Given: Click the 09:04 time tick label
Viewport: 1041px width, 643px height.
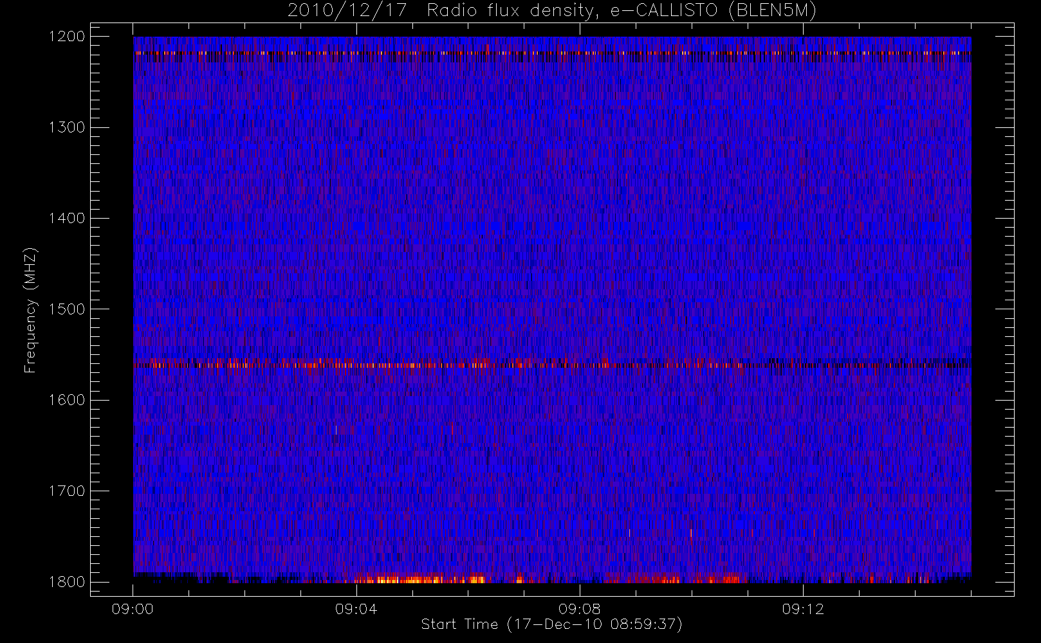Looking at the screenshot, I should (356, 609).
